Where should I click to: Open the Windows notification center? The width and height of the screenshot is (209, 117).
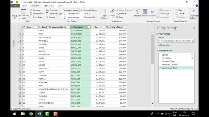point(193,114)
